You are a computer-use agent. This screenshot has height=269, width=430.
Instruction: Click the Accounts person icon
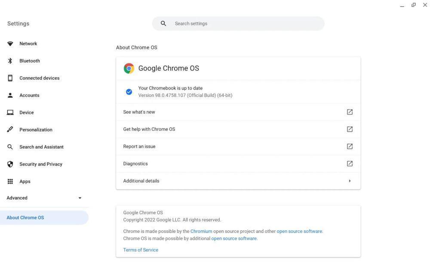[x=10, y=95]
